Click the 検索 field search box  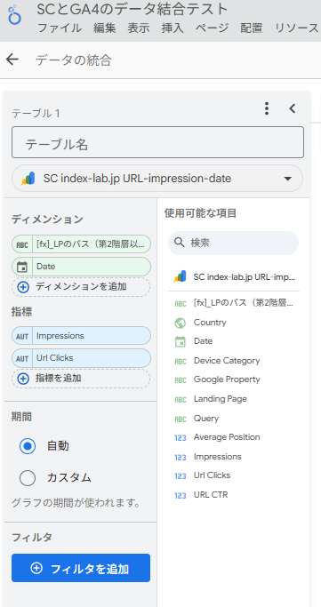point(233,243)
